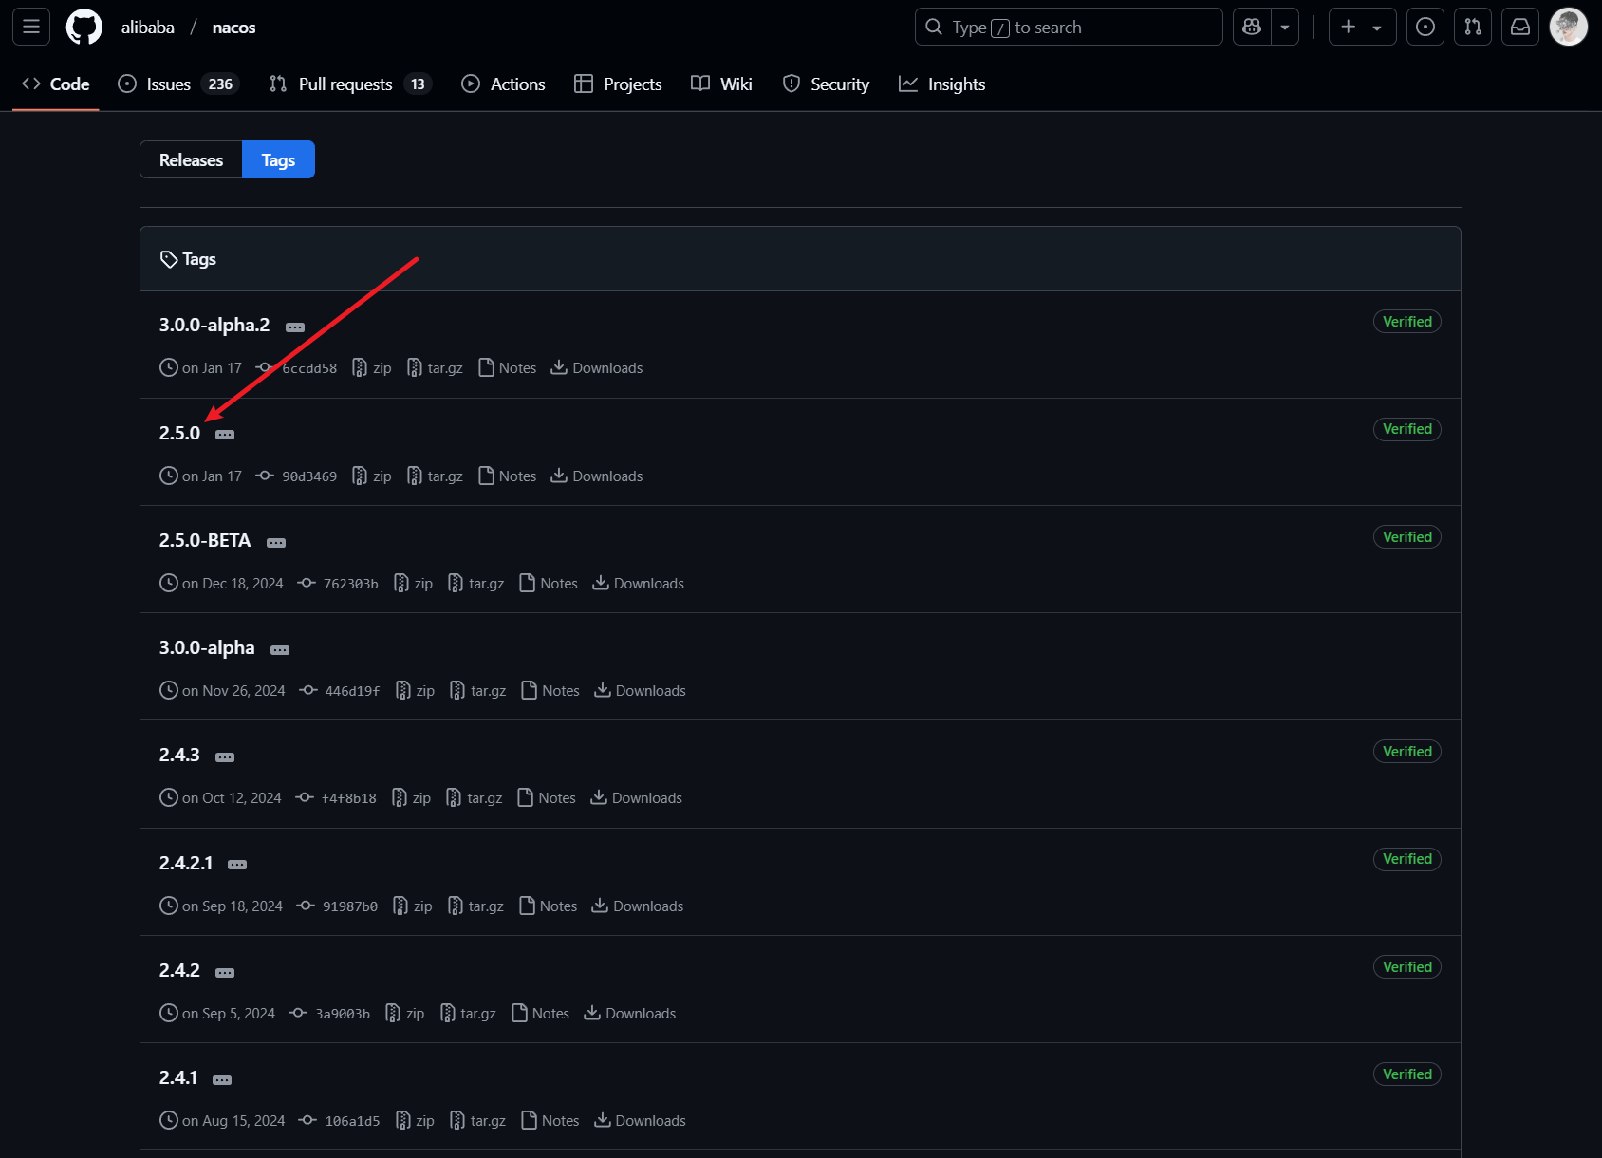Viewport: 1602px width, 1158px height.
Task: Open Downloads arrow icon for 3.0.0-alpha
Action: pos(603,690)
